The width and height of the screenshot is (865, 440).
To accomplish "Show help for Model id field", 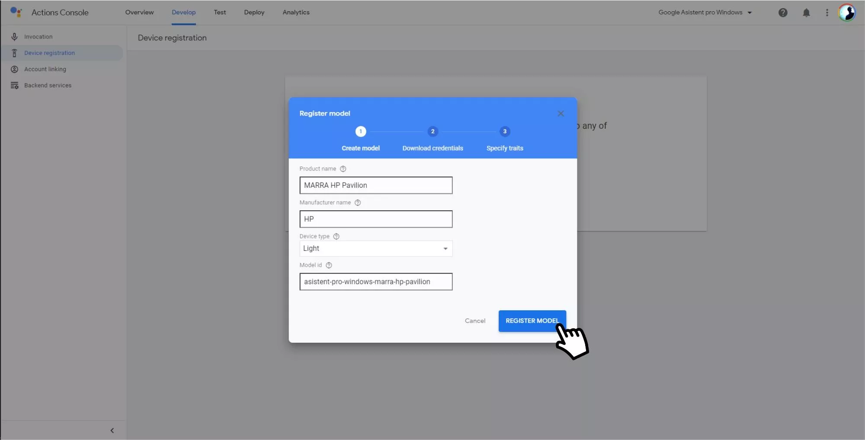I will (x=329, y=265).
